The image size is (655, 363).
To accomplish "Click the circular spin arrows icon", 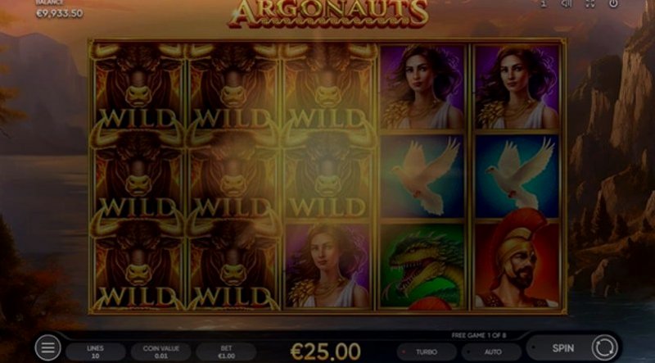I will [x=603, y=347].
